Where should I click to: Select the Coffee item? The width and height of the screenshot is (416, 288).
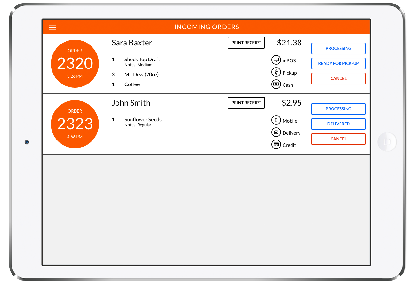[x=132, y=84]
